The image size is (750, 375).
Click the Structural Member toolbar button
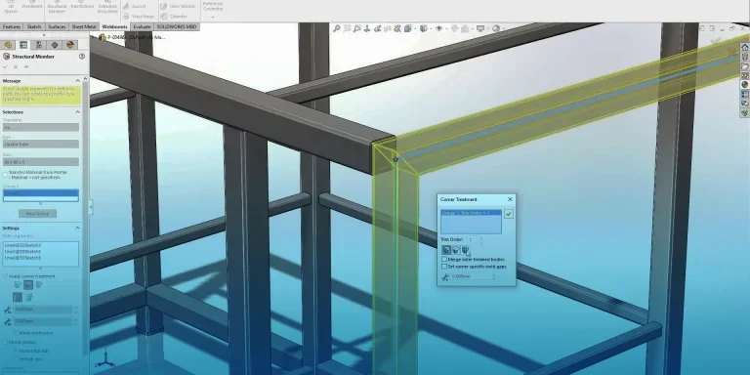pos(57,7)
